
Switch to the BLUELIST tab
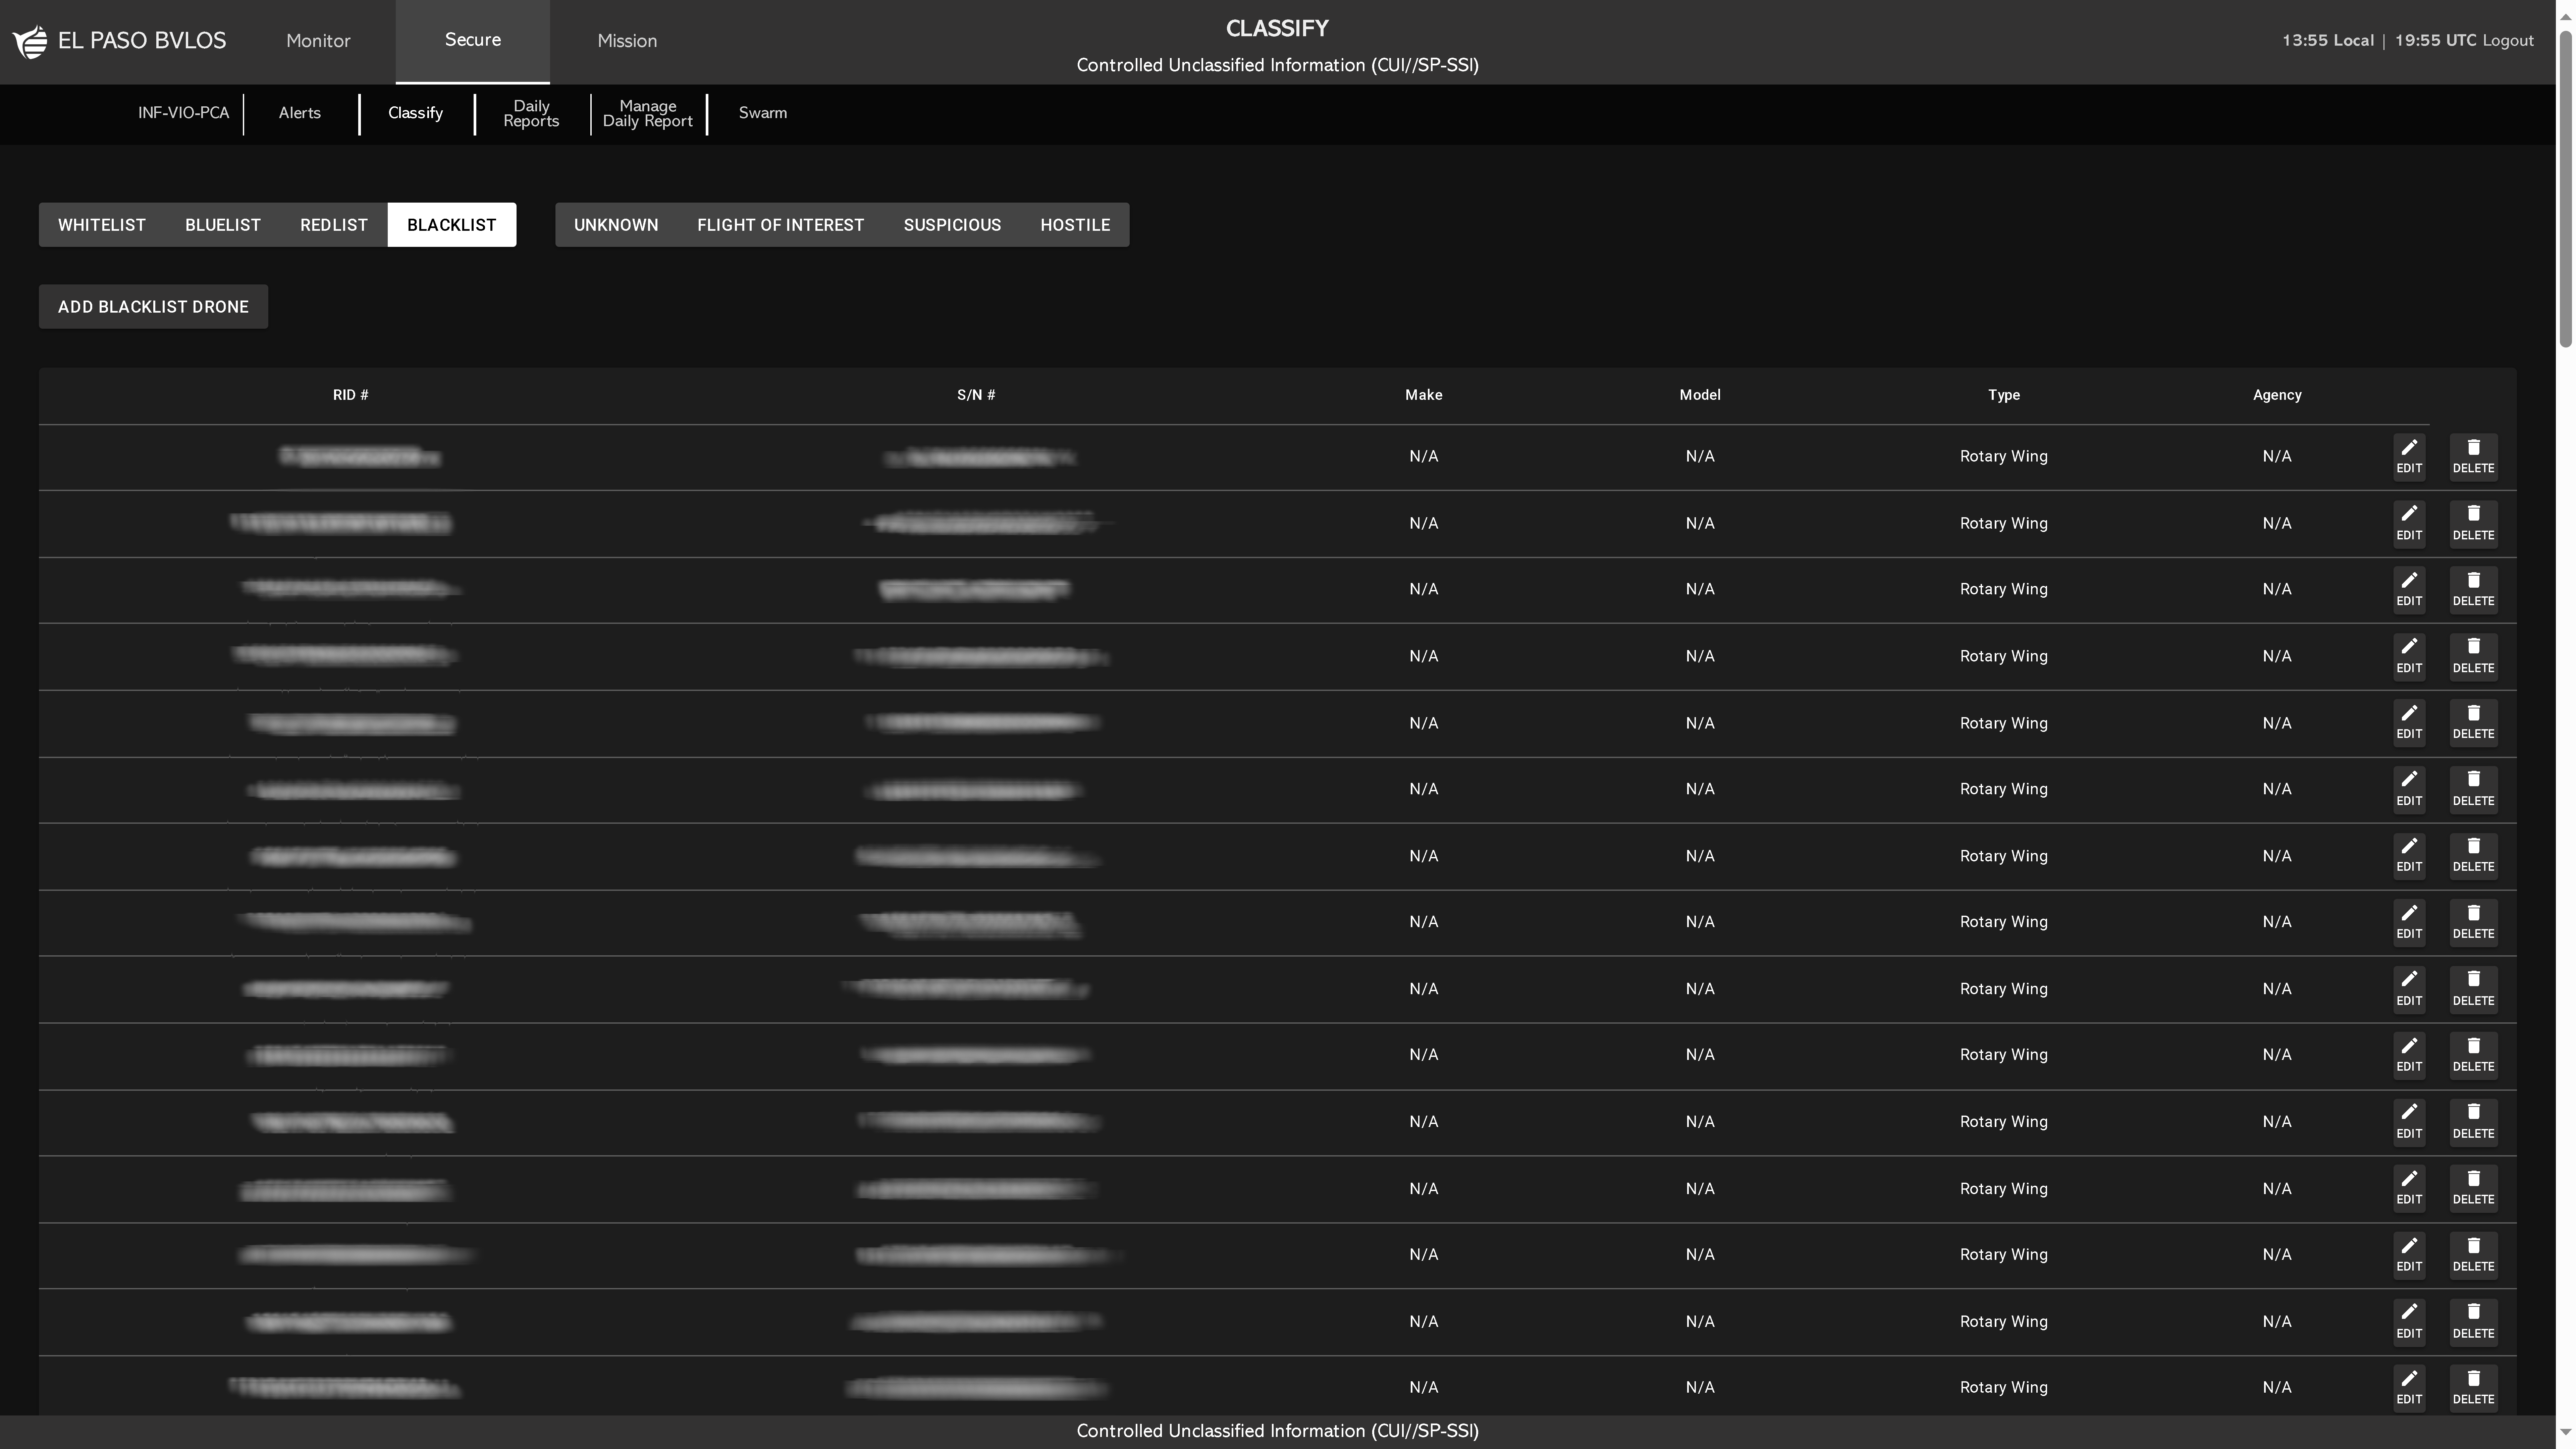click(223, 225)
